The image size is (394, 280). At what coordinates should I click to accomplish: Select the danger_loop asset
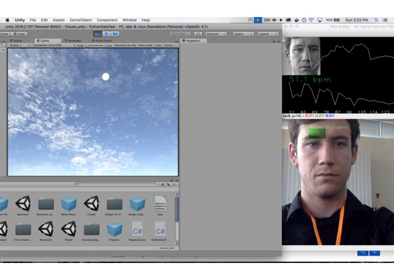coord(137,205)
